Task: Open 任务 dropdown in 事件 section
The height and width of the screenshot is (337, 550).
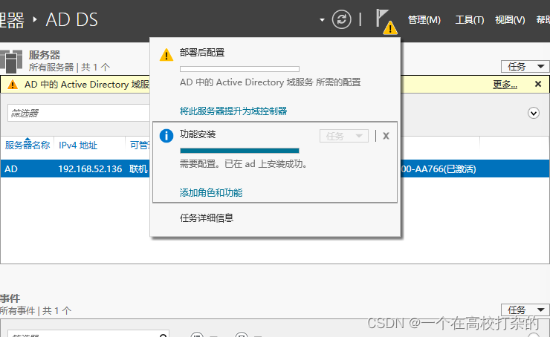Action: point(525,310)
